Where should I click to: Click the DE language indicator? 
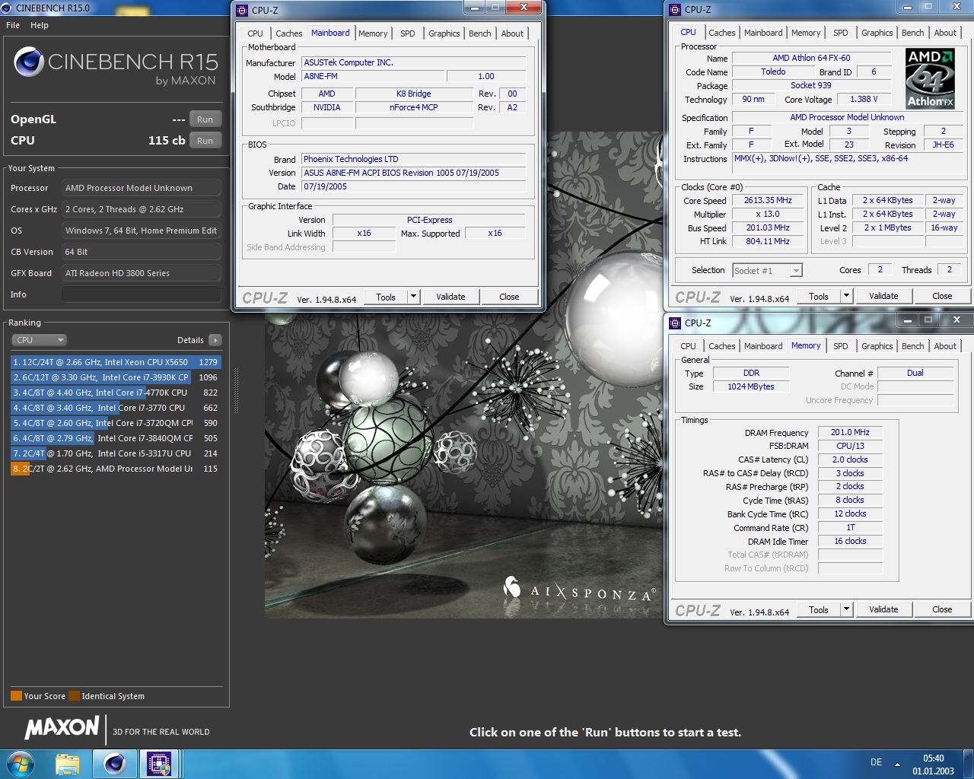point(876,762)
